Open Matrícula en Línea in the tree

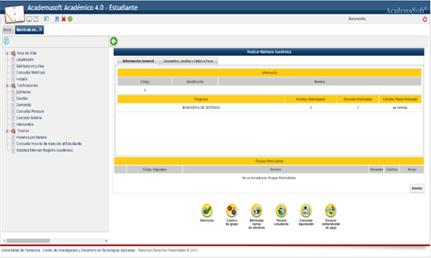click(30, 66)
